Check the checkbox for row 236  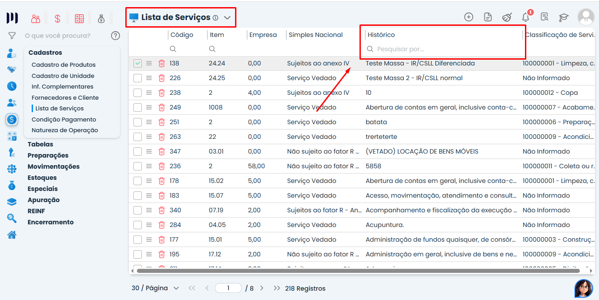[x=137, y=166]
